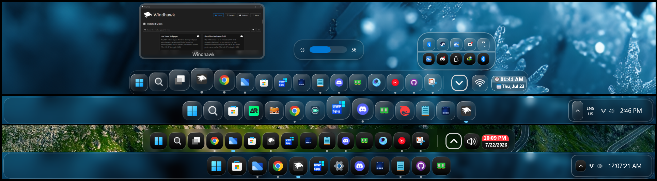Open UWPSpy in the 01:41 AM taskbar
The image size is (657, 181).
pyautogui.click(x=283, y=82)
